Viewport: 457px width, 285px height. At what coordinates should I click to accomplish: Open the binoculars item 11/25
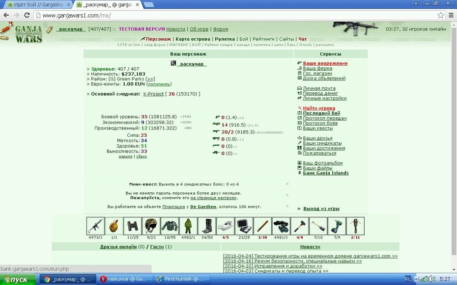pos(133,226)
